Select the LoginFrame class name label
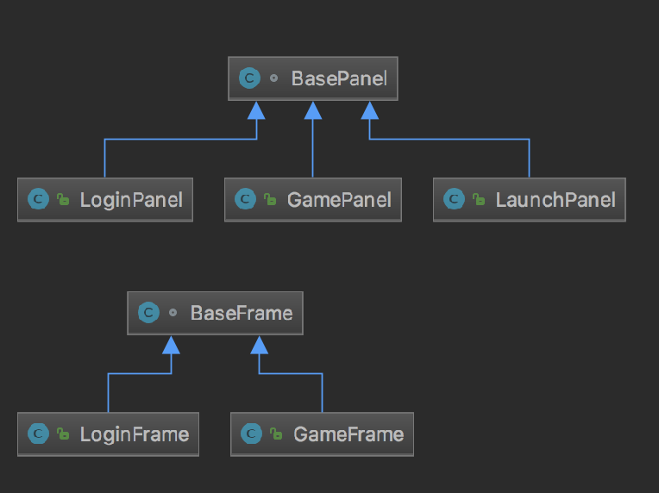The width and height of the screenshot is (659, 493). click(135, 434)
